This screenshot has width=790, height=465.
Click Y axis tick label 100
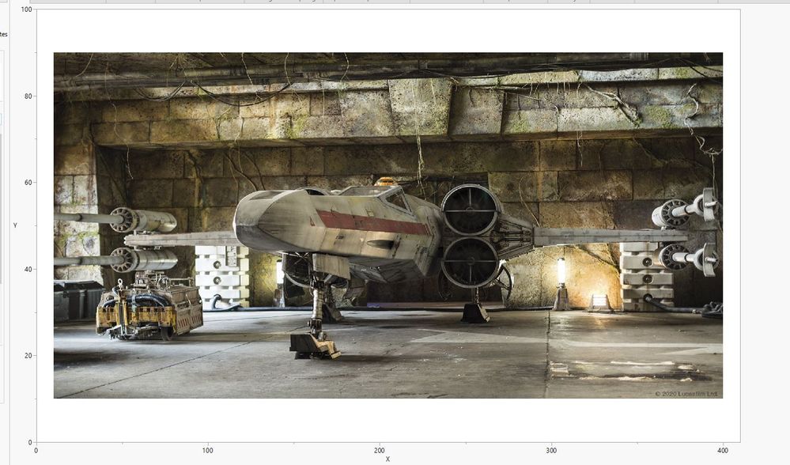point(27,9)
